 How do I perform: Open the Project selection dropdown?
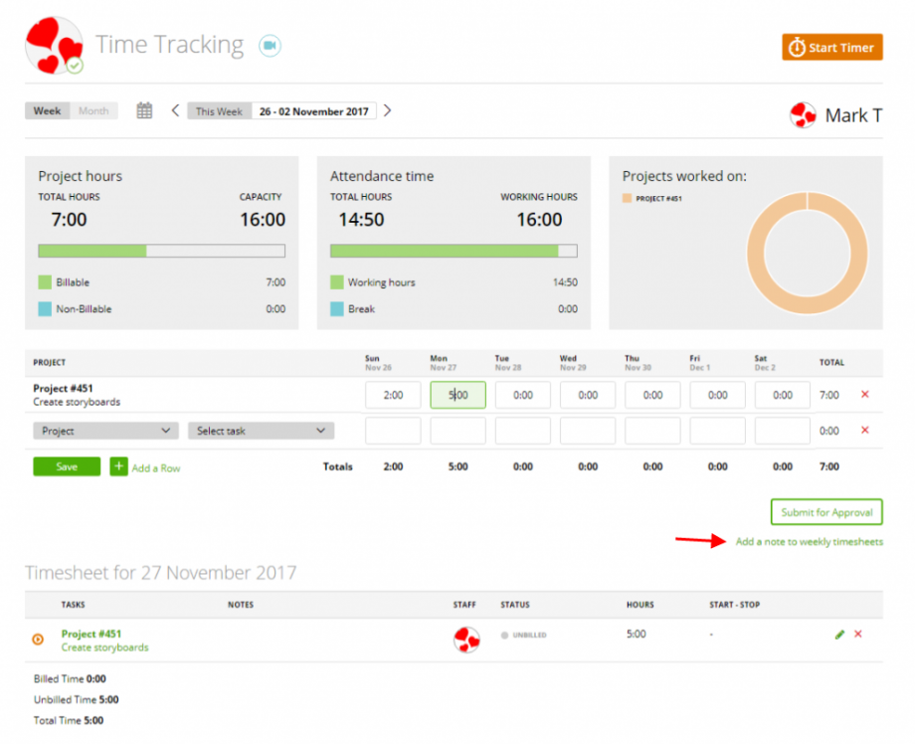(104, 430)
